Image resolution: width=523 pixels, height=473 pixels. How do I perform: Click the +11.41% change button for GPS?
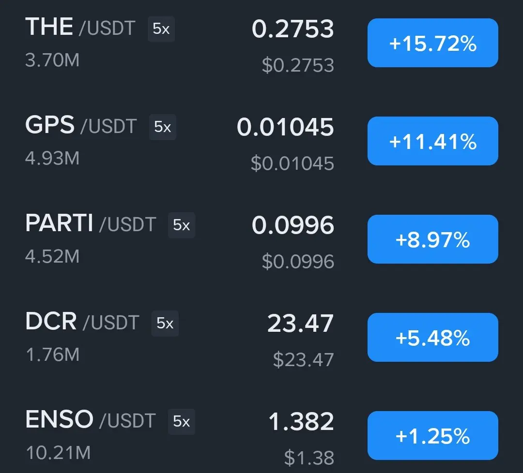pos(432,141)
